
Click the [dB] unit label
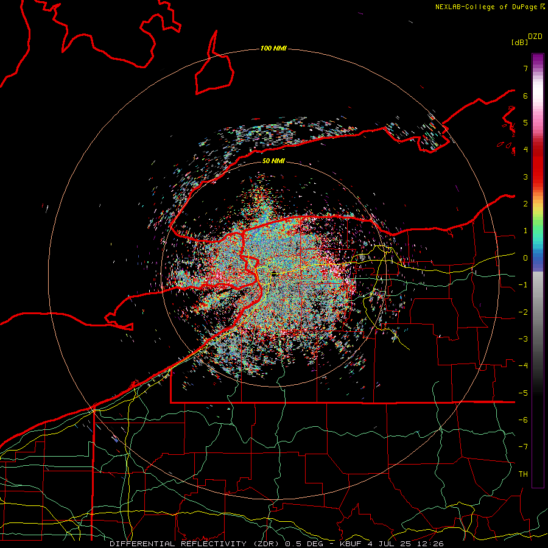pos(520,42)
